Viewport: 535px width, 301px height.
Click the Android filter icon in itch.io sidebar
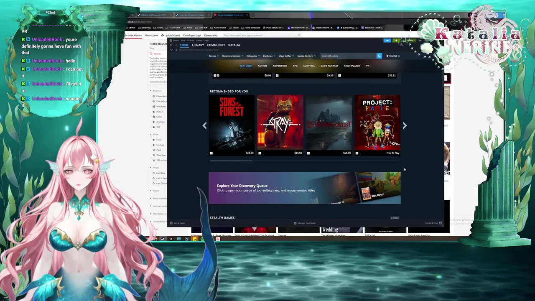153,122
